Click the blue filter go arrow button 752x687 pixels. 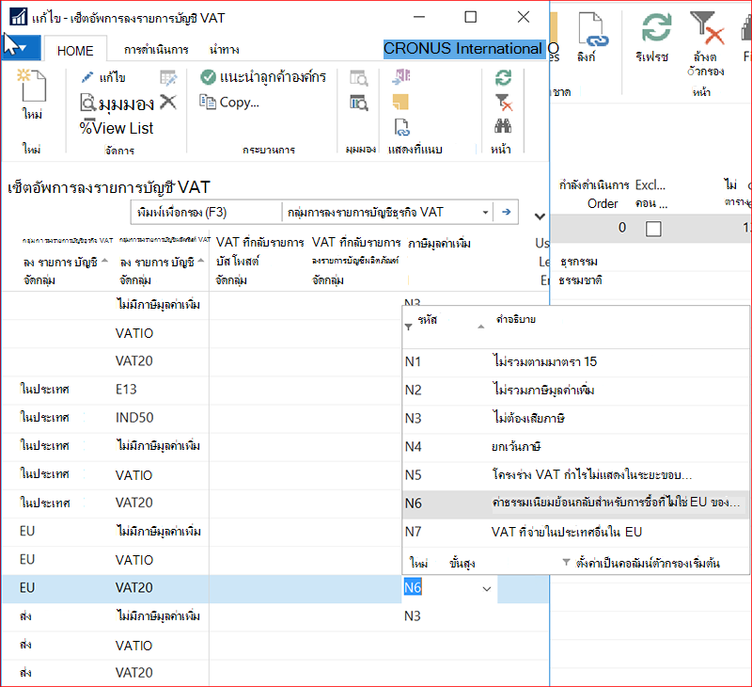point(506,212)
